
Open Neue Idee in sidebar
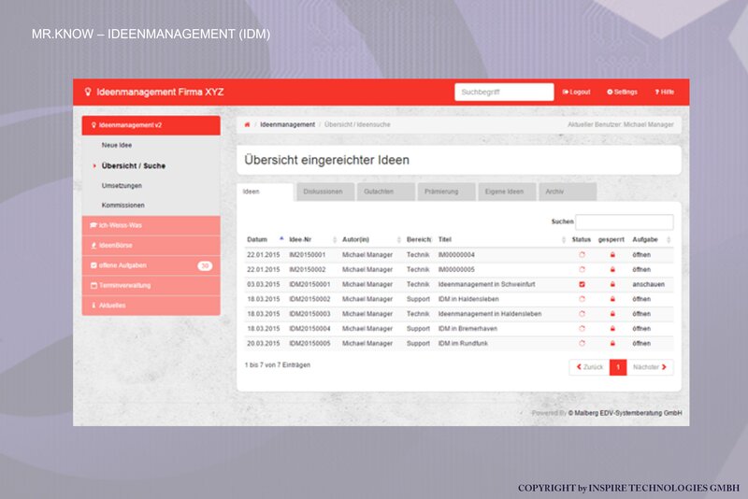[117, 146]
